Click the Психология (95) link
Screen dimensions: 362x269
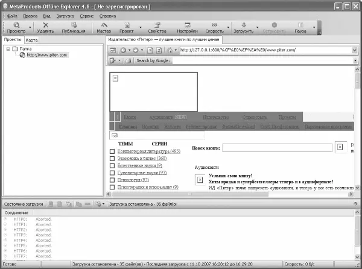(133, 180)
